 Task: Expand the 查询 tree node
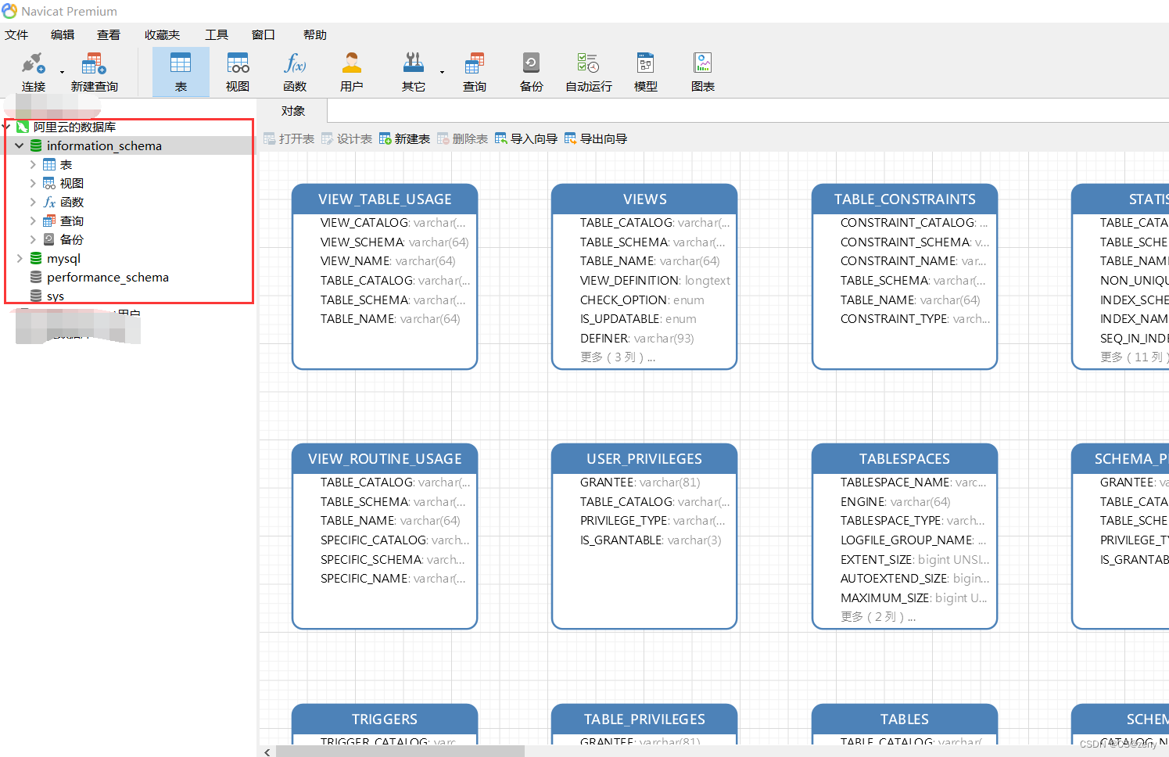pyautogui.click(x=33, y=221)
